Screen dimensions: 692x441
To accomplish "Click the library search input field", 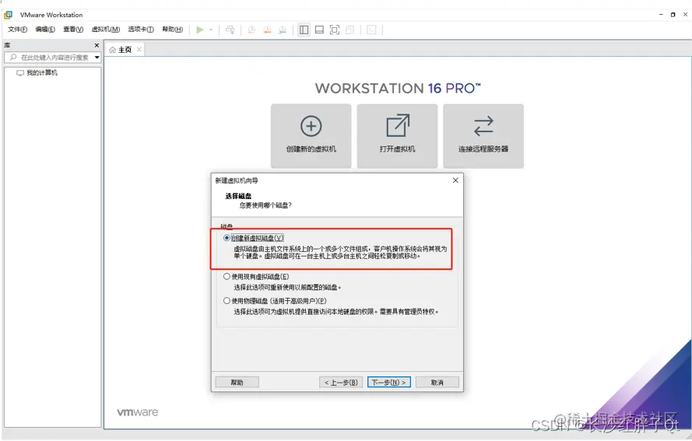I will tap(52, 58).
